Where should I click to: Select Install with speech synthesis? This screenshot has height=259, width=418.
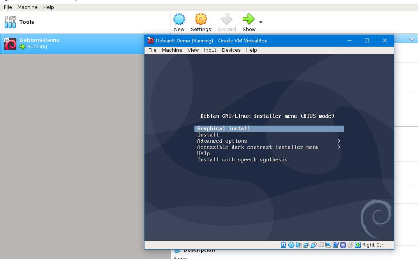pos(243,160)
